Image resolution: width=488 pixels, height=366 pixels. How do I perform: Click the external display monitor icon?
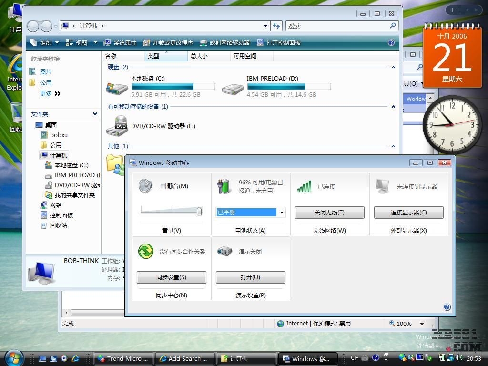click(382, 186)
